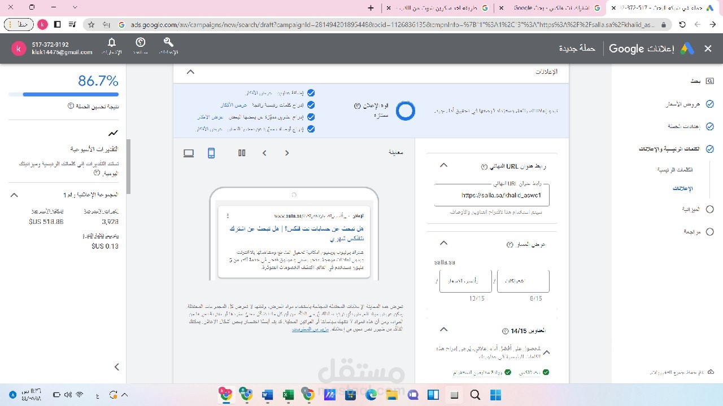Image resolution: width=723 pixels, height=406 pixels.
Task: Collapse the العناوين 14/15 section
Action: (443, 329)
